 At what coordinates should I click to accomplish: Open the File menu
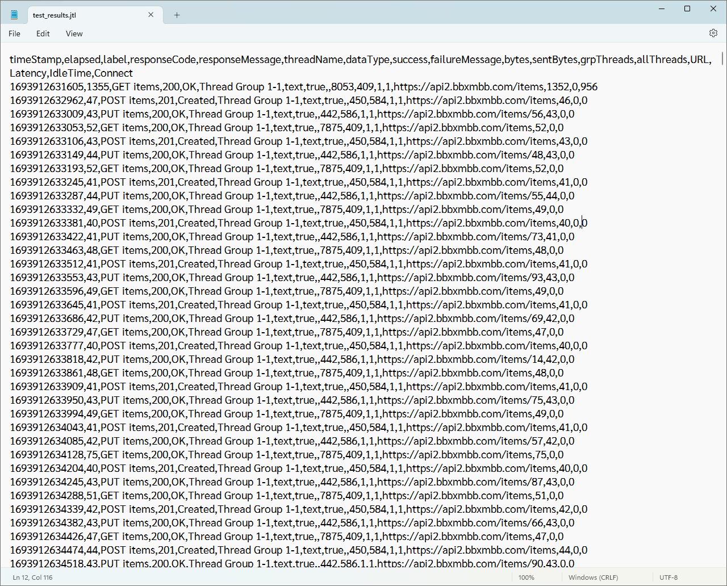click(x=14, y=34)
